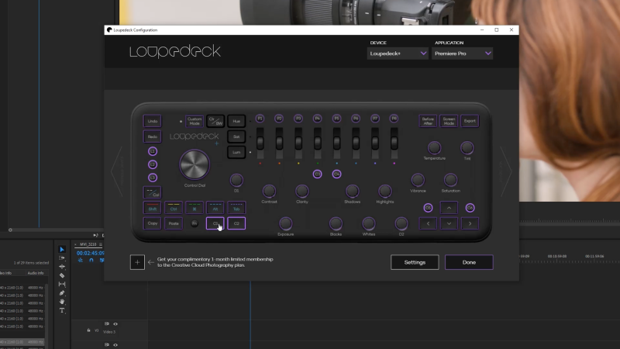The image size is (620, 349).
Task: Click the plus box beside membership offer
Action: tap(137, 262)
